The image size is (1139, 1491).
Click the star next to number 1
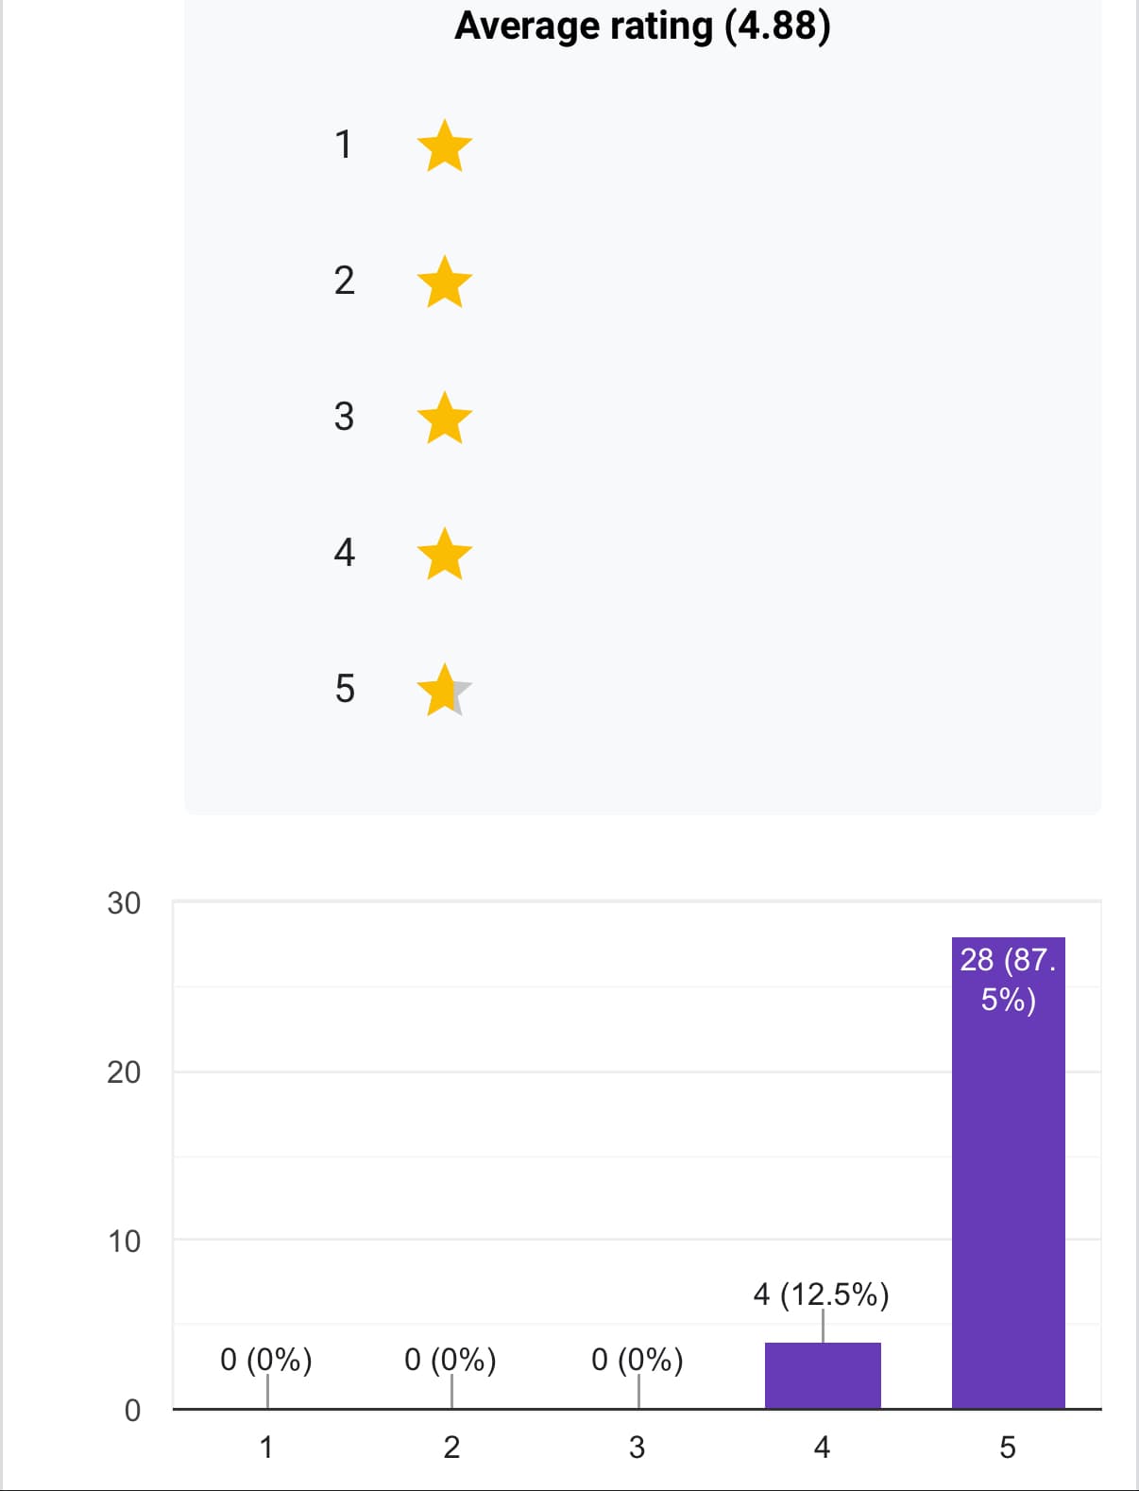point(444,146)
